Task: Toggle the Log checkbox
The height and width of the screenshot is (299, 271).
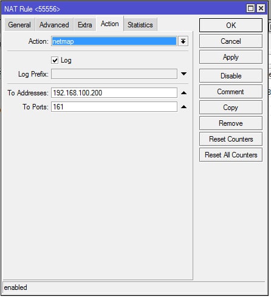Action: point(55,60)
